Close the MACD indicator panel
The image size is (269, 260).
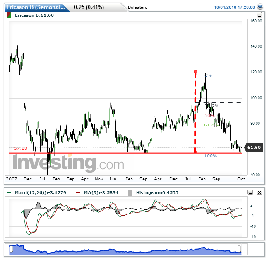(259, 192)
